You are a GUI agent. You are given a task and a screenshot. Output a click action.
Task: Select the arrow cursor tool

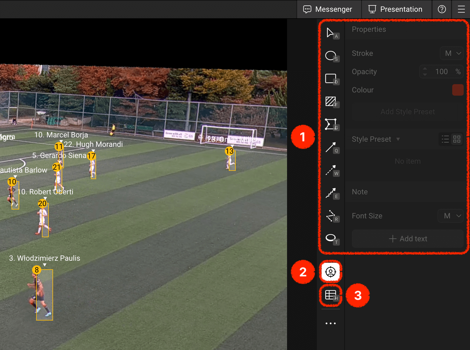pos(332,33)
